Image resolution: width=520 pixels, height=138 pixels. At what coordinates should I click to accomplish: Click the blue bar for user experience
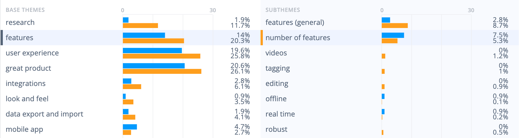pos(152,50)
